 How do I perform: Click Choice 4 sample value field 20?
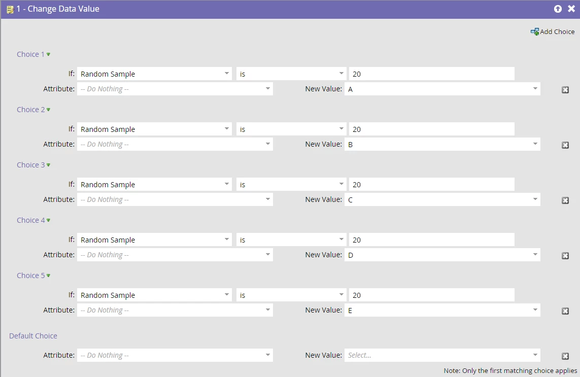pos(432,239)
